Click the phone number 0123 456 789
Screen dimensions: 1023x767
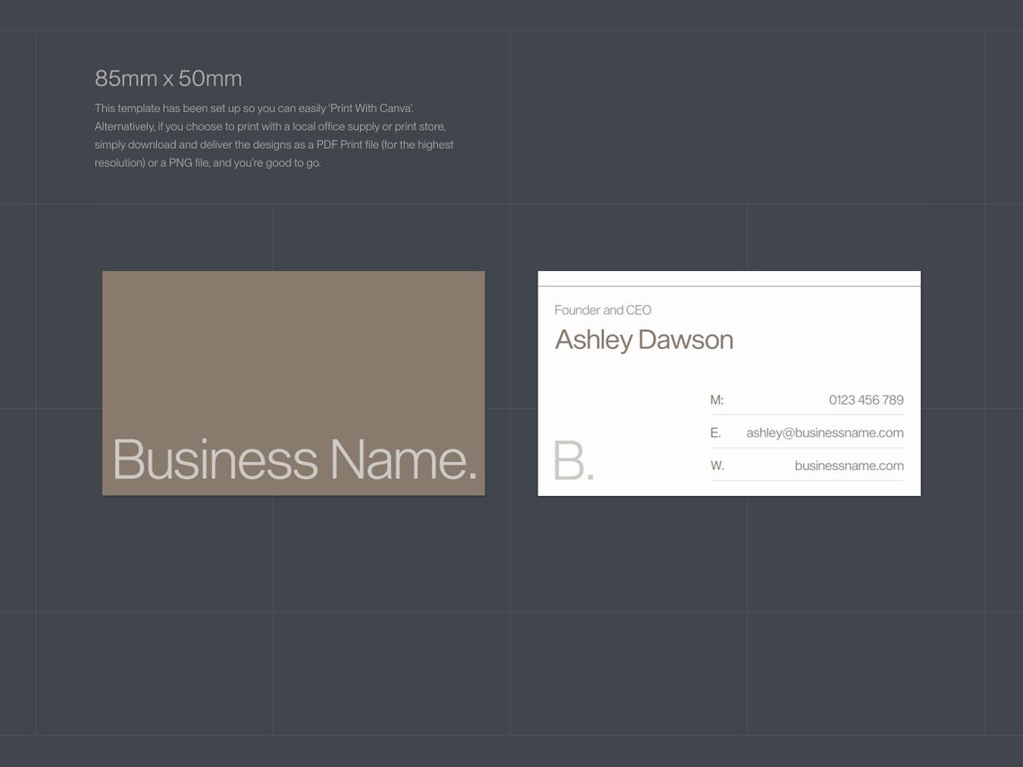[x=865, y=399]
